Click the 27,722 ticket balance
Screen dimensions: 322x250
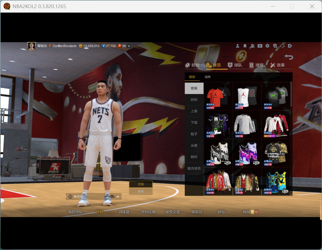pyautogui.click(x=111, y=46)
